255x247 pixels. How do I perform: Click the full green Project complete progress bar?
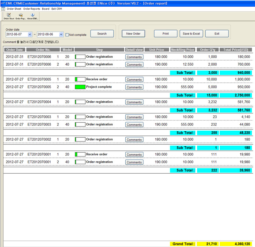coord(80,87)
